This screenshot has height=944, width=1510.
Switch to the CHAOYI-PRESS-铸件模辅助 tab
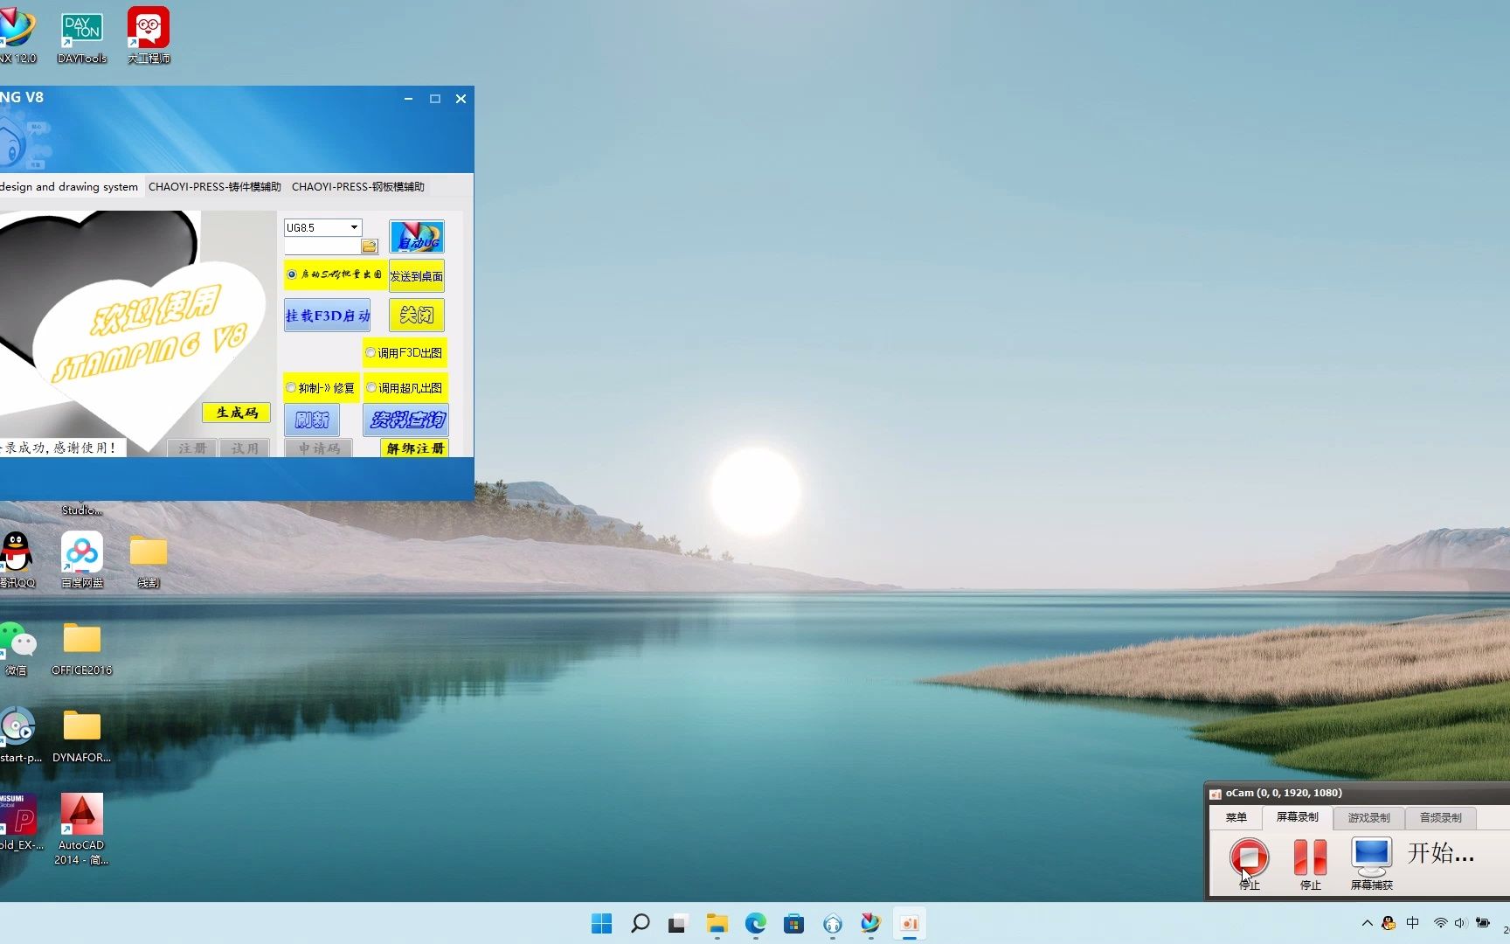(x=215, y=187)
